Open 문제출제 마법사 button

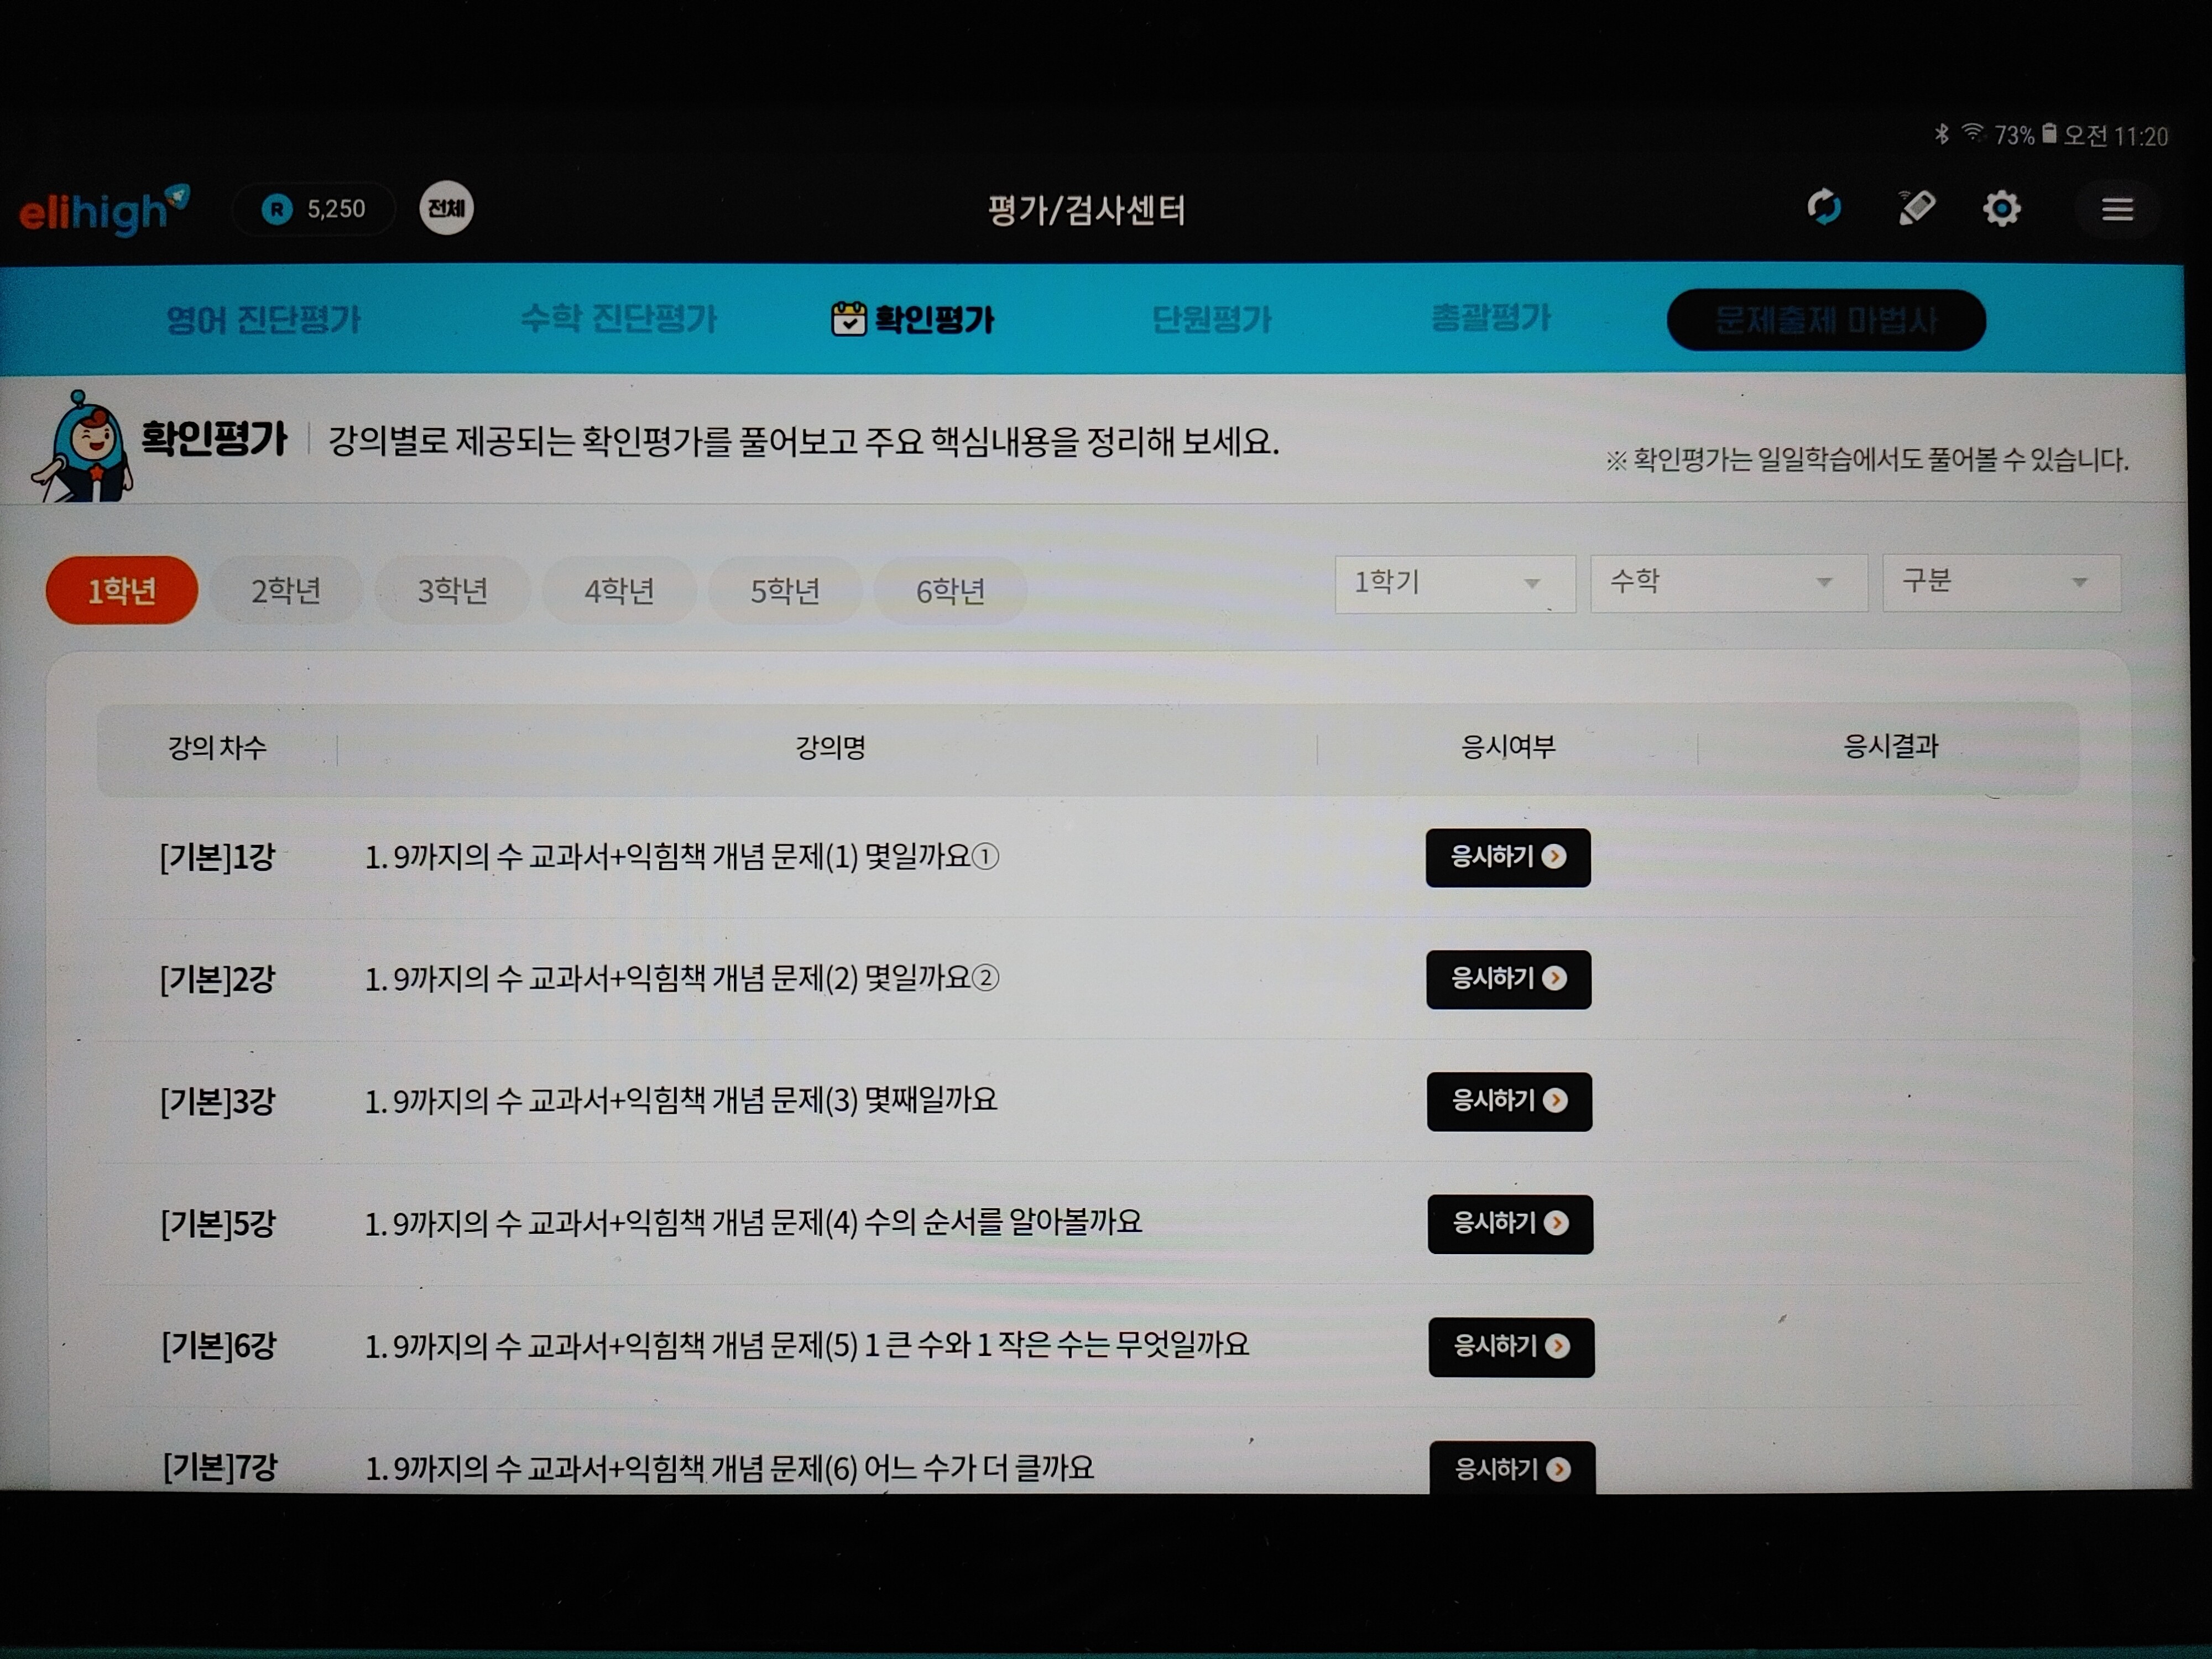1826,320
